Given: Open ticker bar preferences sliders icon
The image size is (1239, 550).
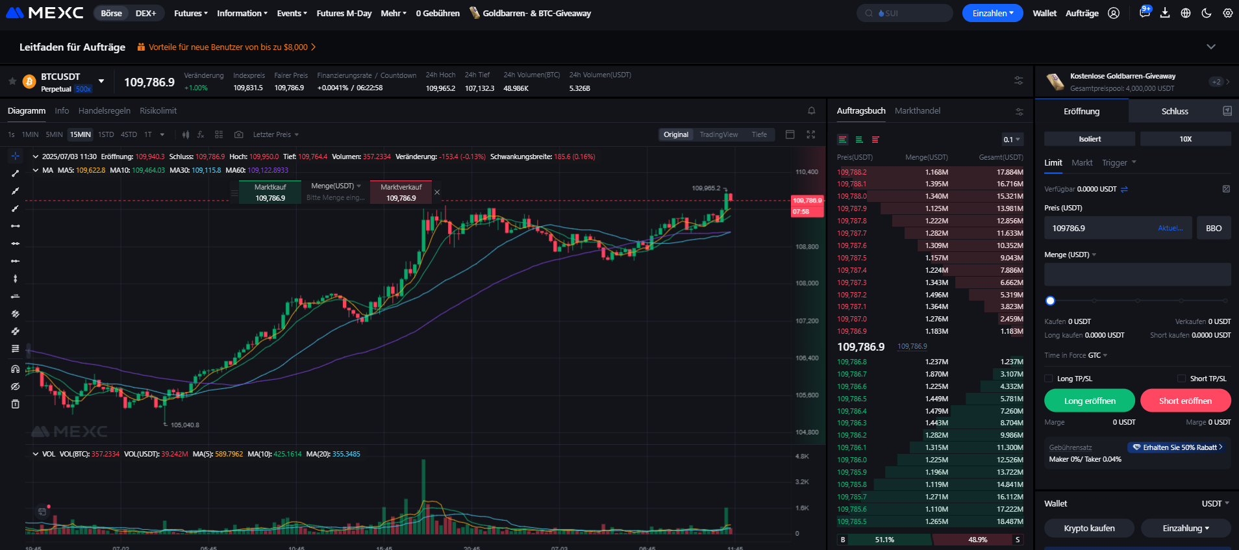Looking at the screenshot, I should click(1018, 81).
